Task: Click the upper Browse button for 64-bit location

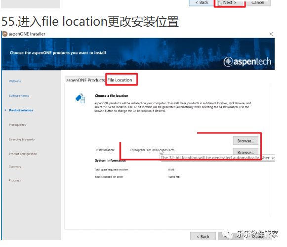Action: pos(246,141)
